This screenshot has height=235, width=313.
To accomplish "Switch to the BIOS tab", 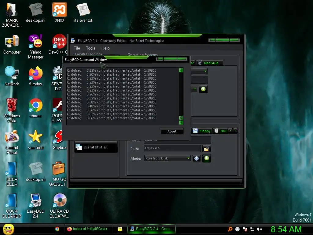I will pyautogui.click(x=221, y=131).
